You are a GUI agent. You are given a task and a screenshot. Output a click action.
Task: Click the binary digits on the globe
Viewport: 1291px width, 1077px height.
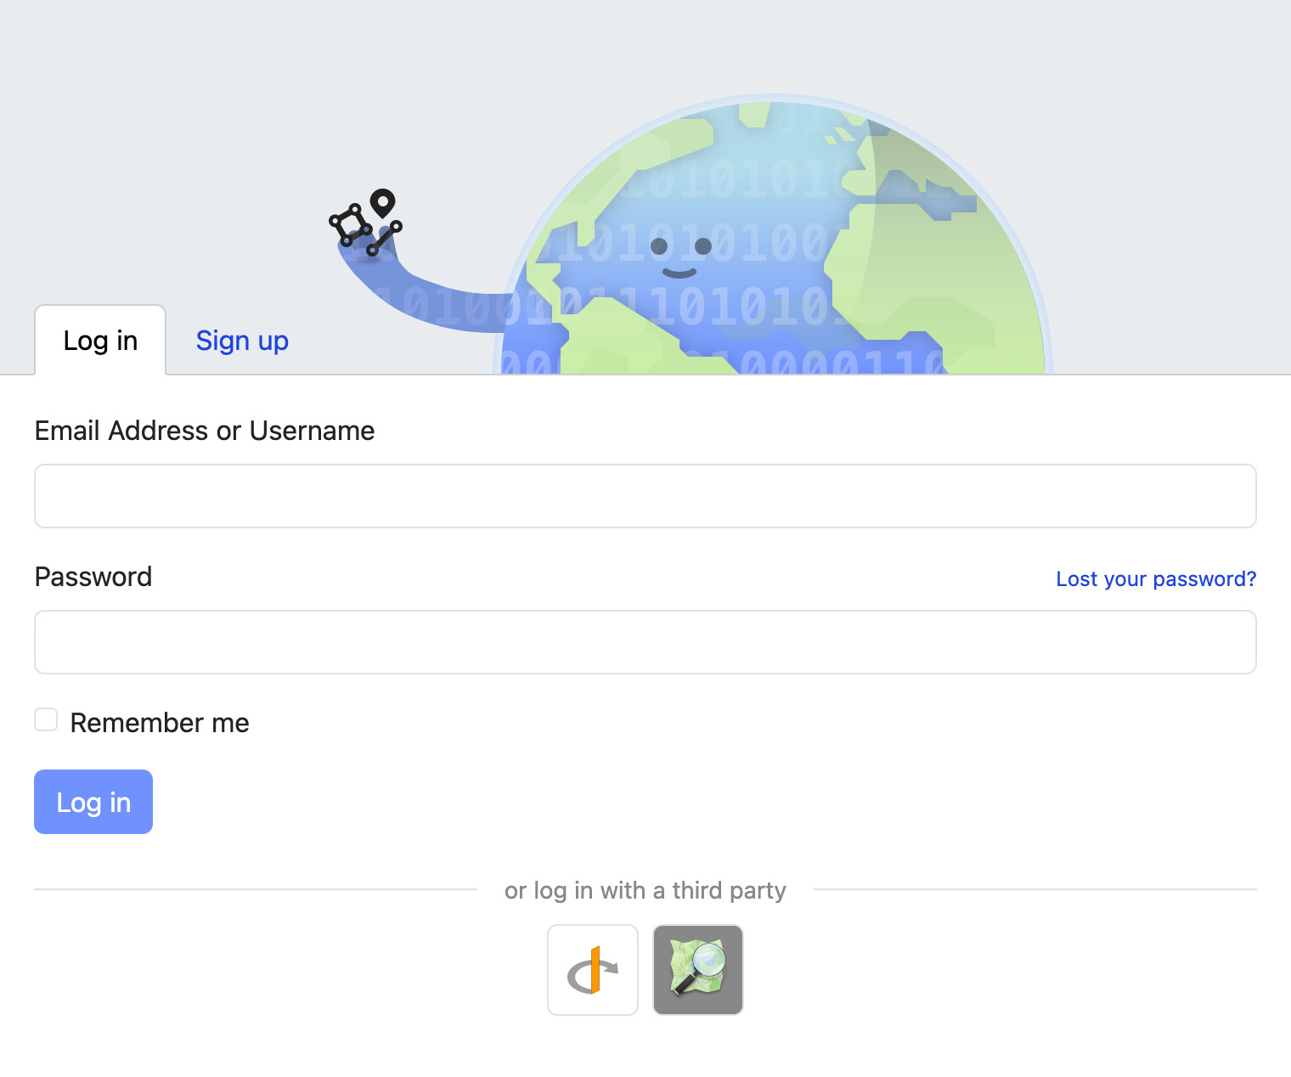pyautogui.click(x=730, y=180)
